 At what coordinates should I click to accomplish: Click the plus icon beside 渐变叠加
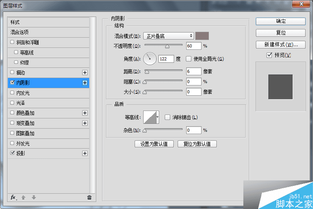pos(85,123)
